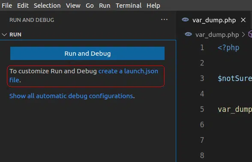The width and height of the screenshot is (252, 162).
Task: Click line number 3 in gutter
Action: tap(202, 78)
